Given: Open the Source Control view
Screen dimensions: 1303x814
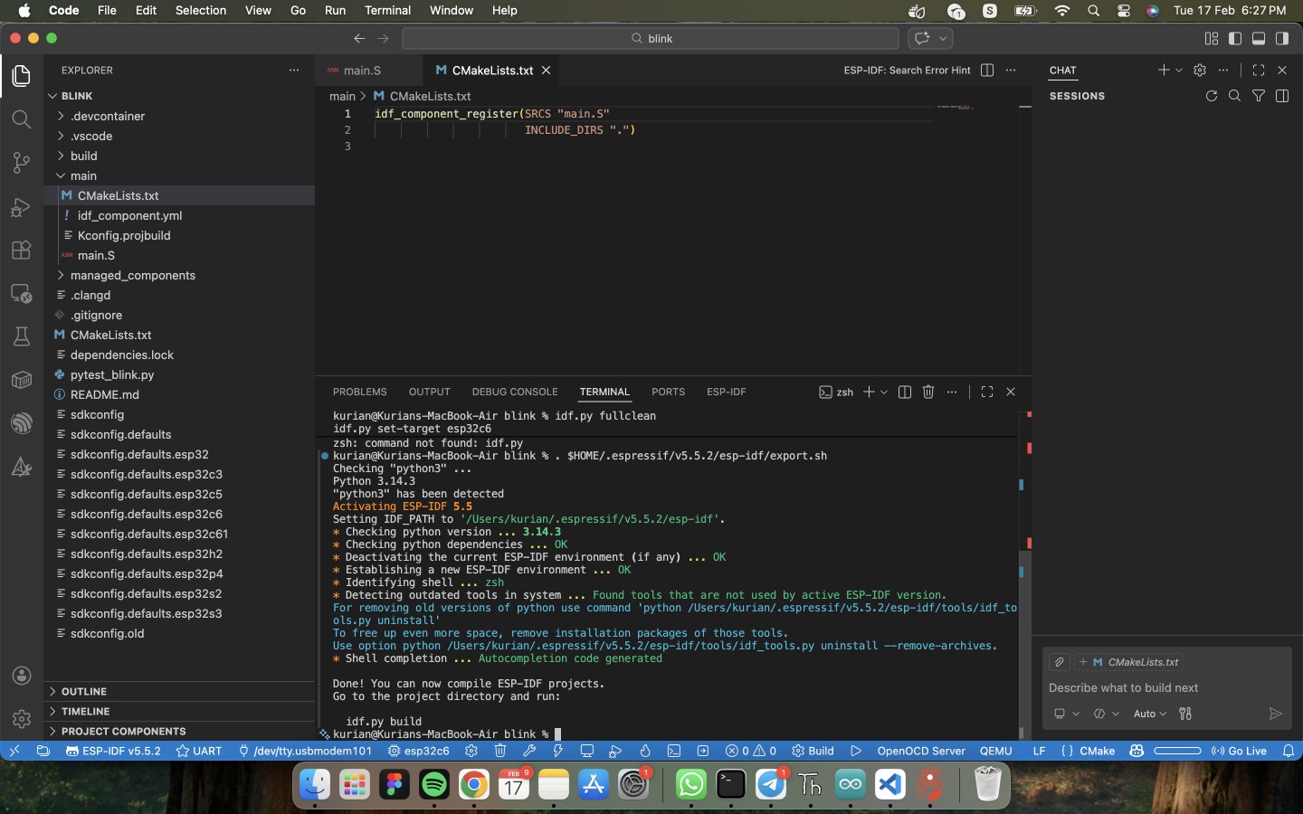Looking at the screenshot, I should 21,163.
